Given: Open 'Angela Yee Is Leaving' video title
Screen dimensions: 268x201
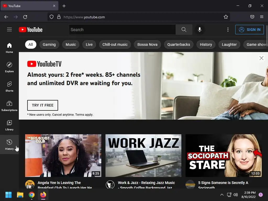Looking at the screenshot, I should click(x=65, y=185).
